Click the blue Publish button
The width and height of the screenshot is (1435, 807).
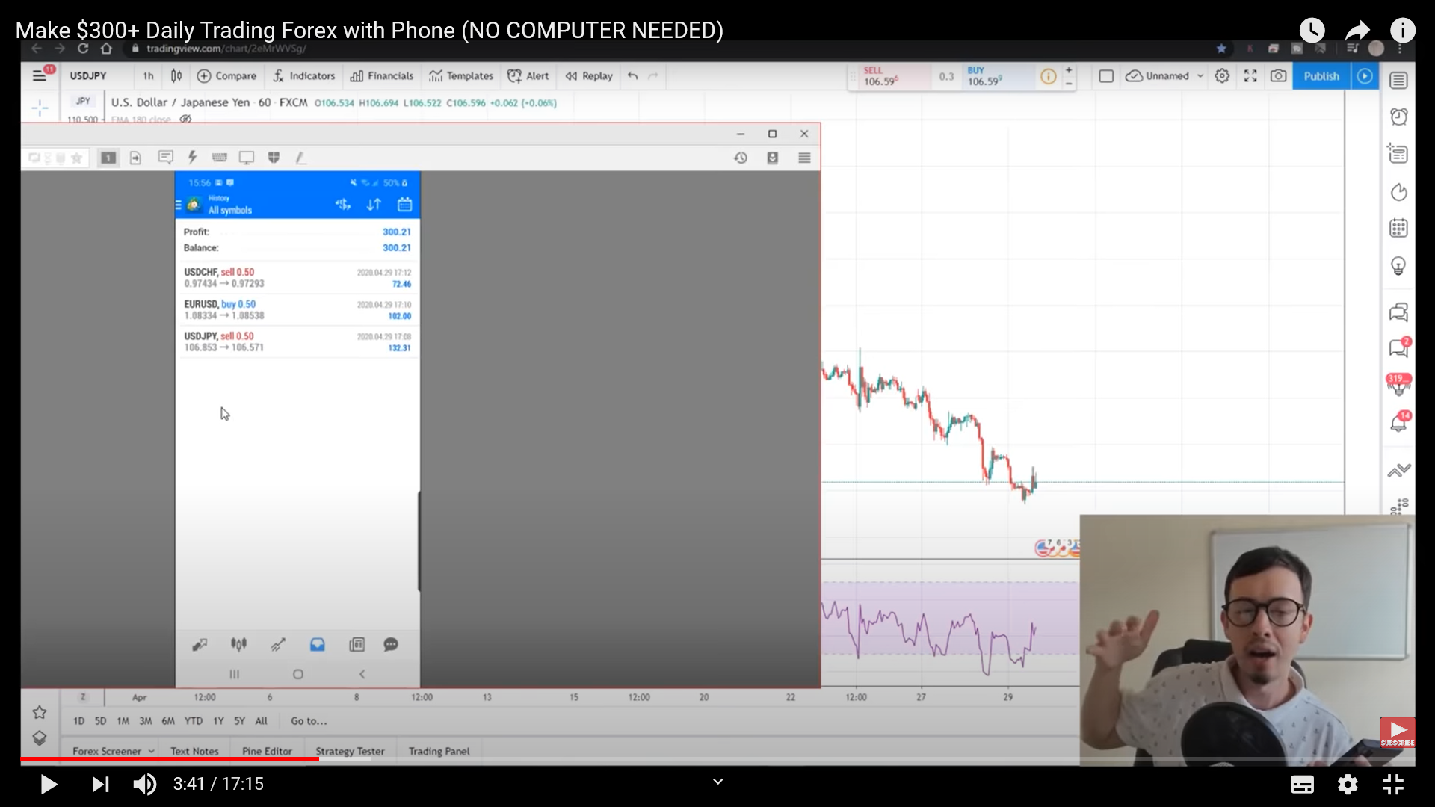(x=1321, y=76)
